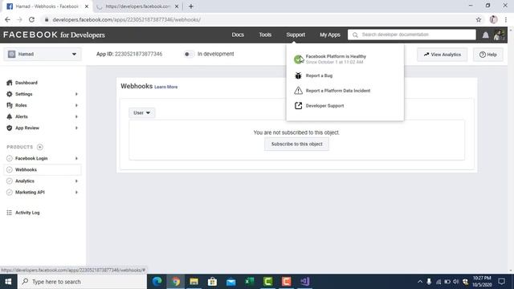Open Excel from taskbar
This screenshot has width=514, height=289.
tap(250, 282)
